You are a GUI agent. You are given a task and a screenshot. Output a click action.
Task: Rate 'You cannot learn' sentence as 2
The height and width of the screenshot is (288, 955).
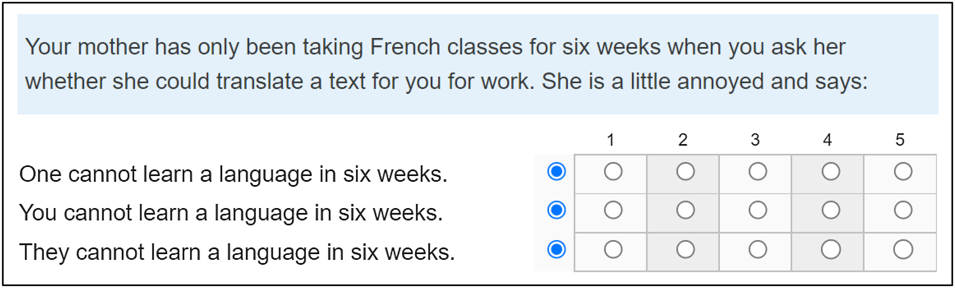[x=685, y=211]
